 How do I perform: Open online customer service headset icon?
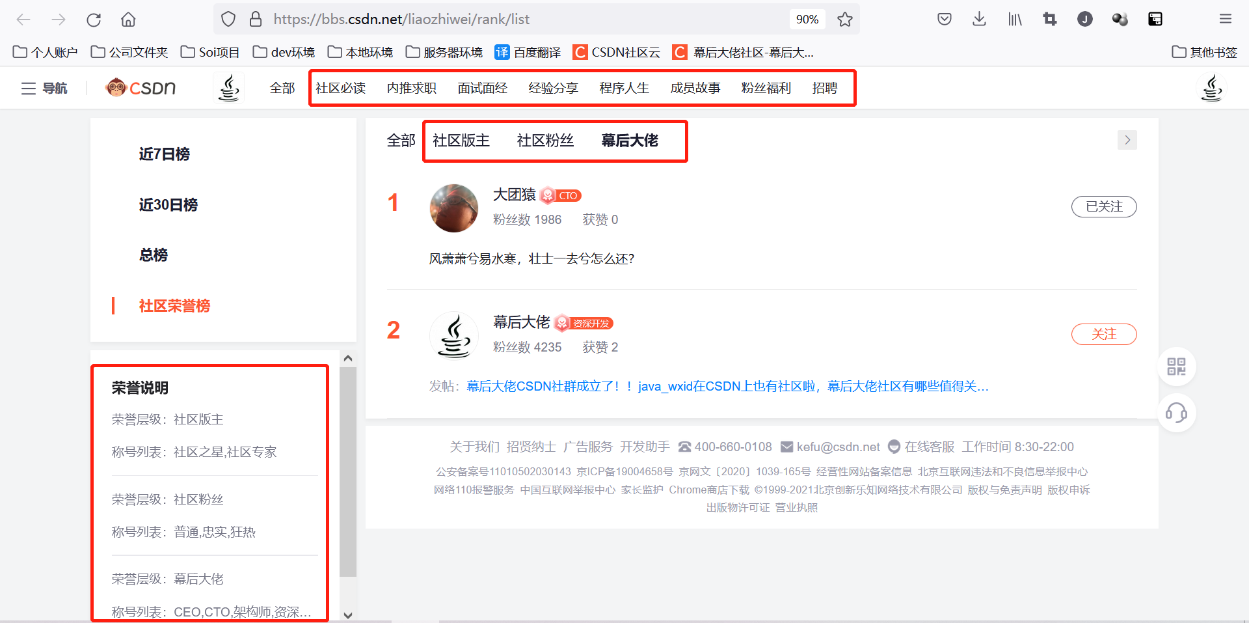(x=1177, y=413)
